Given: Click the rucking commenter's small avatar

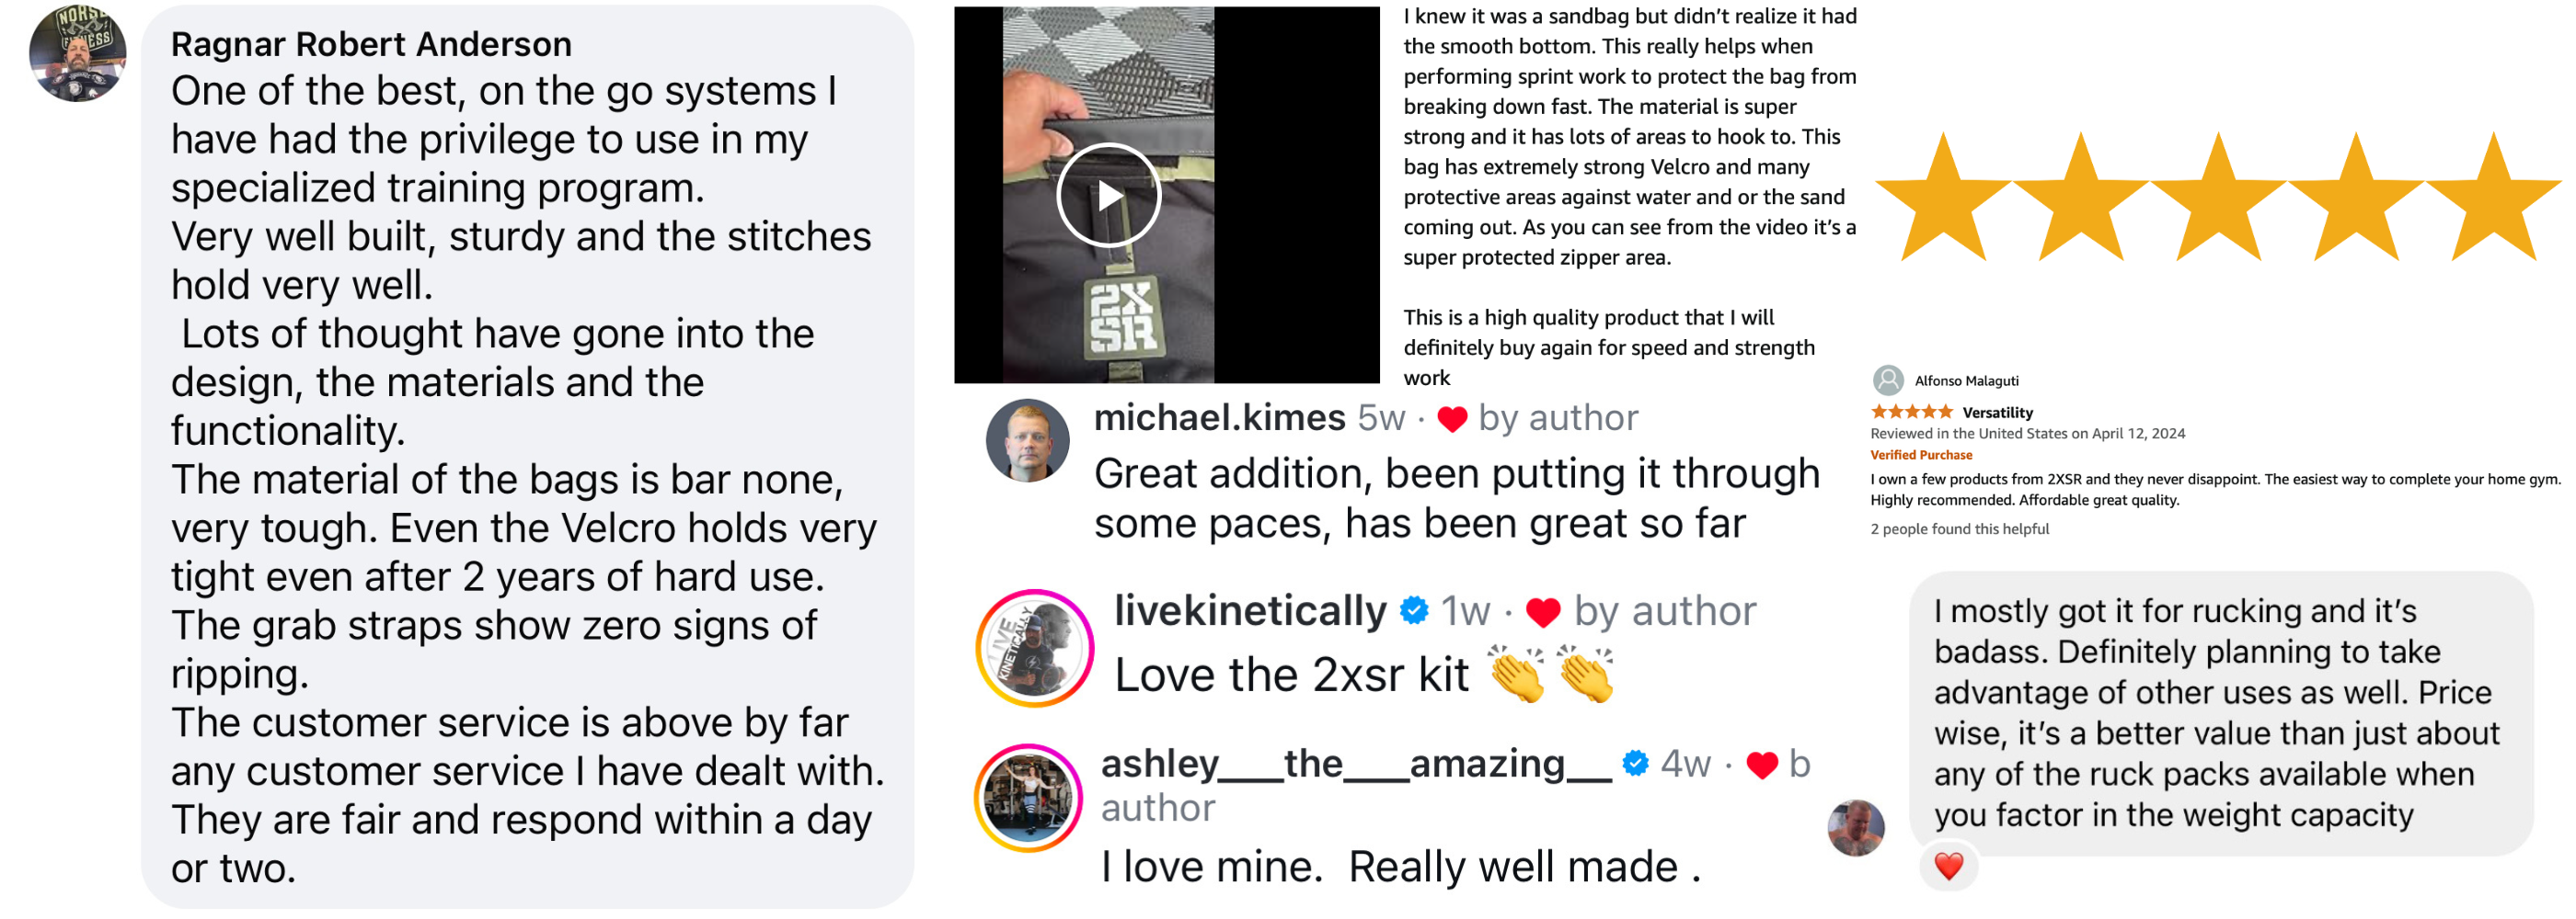Looking at the screenshot, I should (x=1855, y=828).
